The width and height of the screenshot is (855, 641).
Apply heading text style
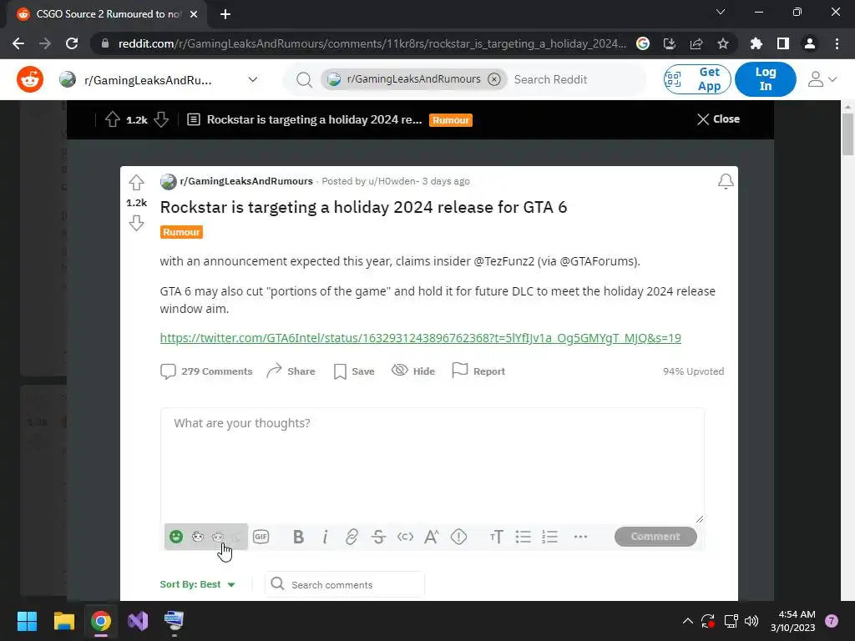coord(496,537)
